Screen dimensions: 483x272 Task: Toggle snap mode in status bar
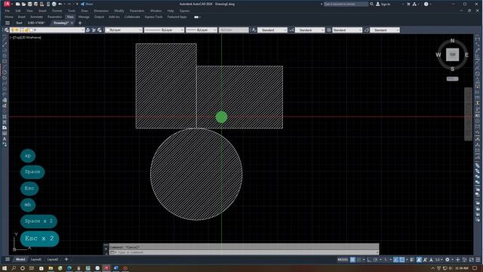tap(359, 260)
